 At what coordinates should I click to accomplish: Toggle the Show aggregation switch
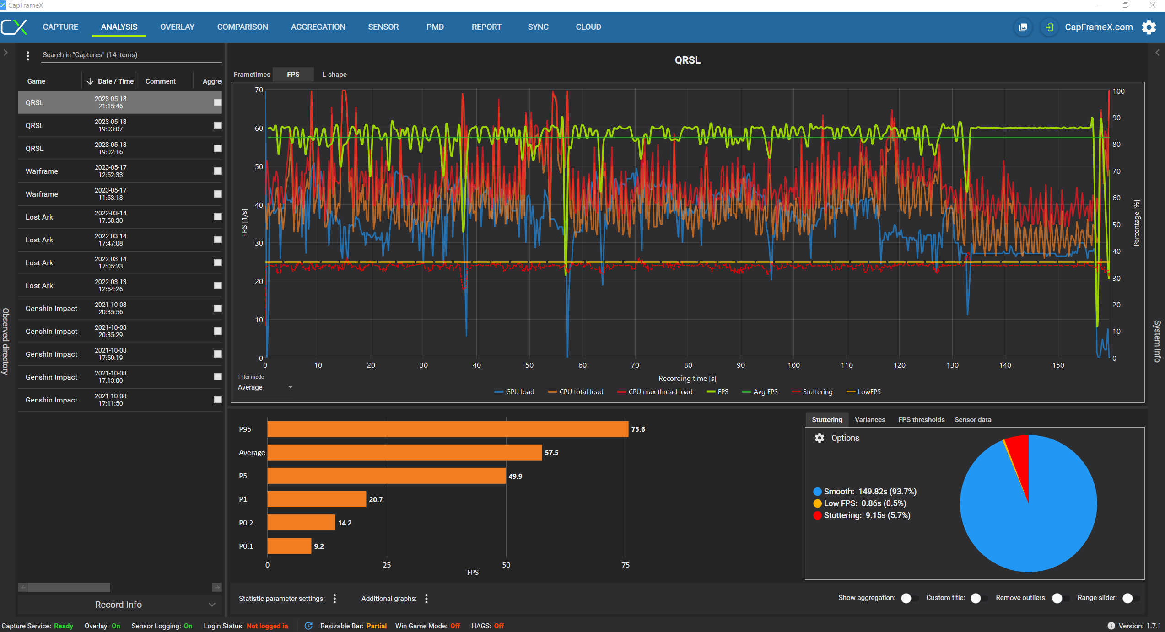coord(909,598)
